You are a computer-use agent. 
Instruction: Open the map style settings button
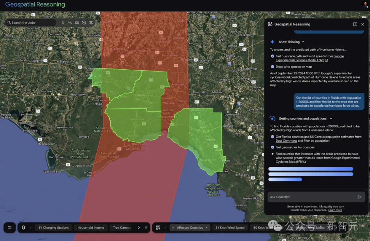pos(10,228)
